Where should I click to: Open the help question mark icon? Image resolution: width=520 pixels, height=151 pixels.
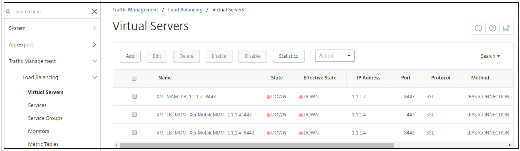coord(492,28)
